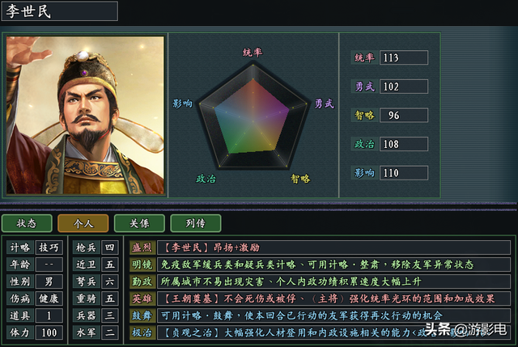Select the 影响 value box showing 110

tap(403, 173)
